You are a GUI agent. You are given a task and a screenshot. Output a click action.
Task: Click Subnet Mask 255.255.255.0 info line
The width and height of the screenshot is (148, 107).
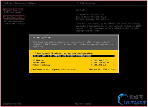coord(91,17)
